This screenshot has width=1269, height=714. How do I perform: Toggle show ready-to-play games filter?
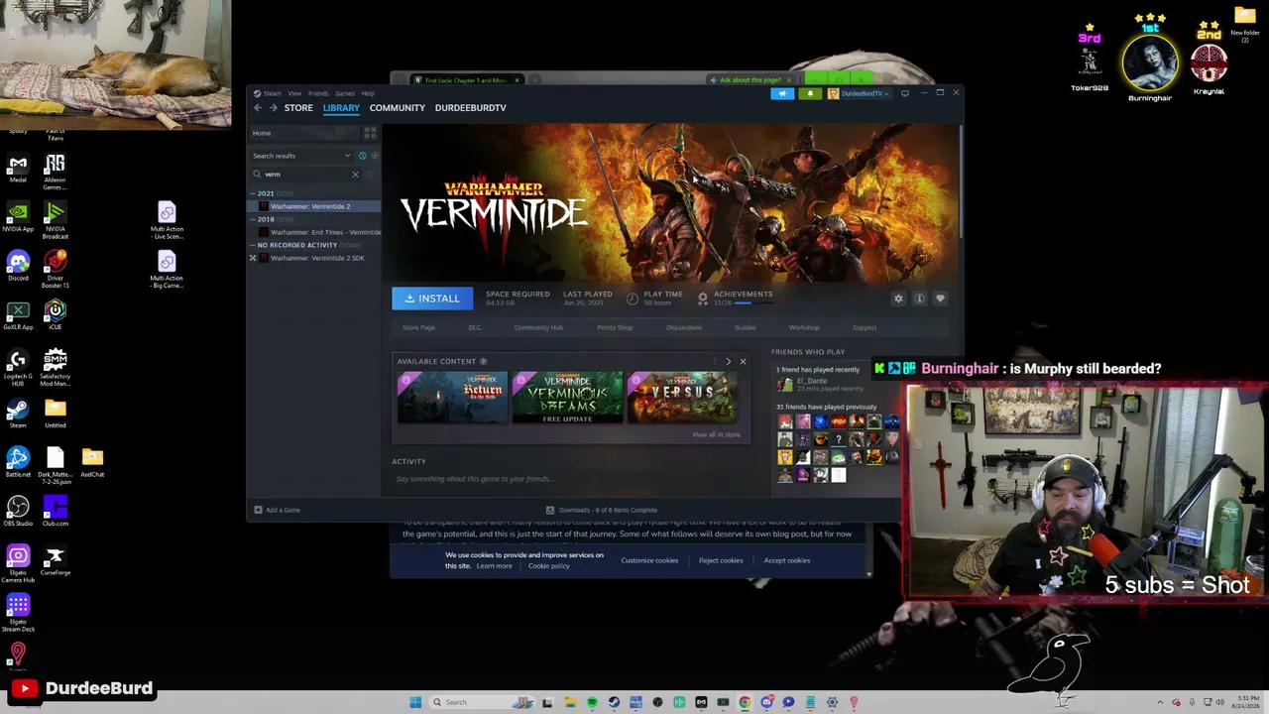pos(374,156)
